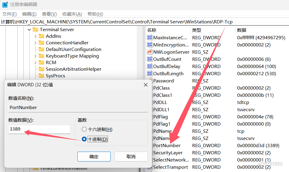Select the 十六进制 (hexadecimal) radio button
This screenshot has height=172, width=289.
(84, 129)
